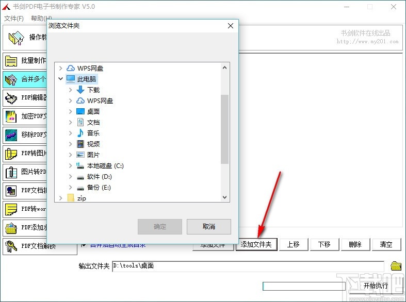Viewport: 406px width, 302px height.
Task: Click the 删除 button
Action: (x=355, y=244)
